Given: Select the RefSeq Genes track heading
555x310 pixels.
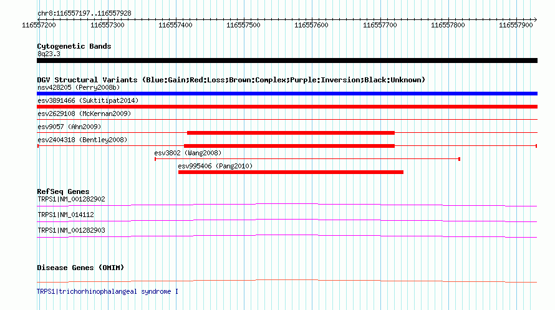Looking at the screenshot, I should coord(63,191).
